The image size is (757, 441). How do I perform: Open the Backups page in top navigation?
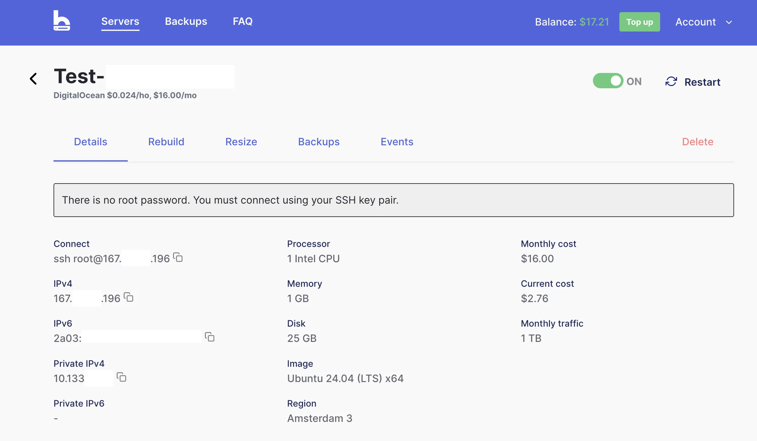[x=186, y=21]
